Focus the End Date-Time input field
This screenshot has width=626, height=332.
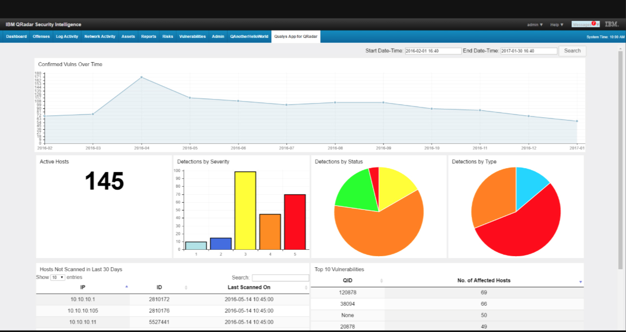coord(529,51)
